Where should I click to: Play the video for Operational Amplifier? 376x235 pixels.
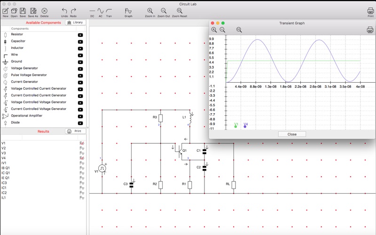(x=80, y=116)
